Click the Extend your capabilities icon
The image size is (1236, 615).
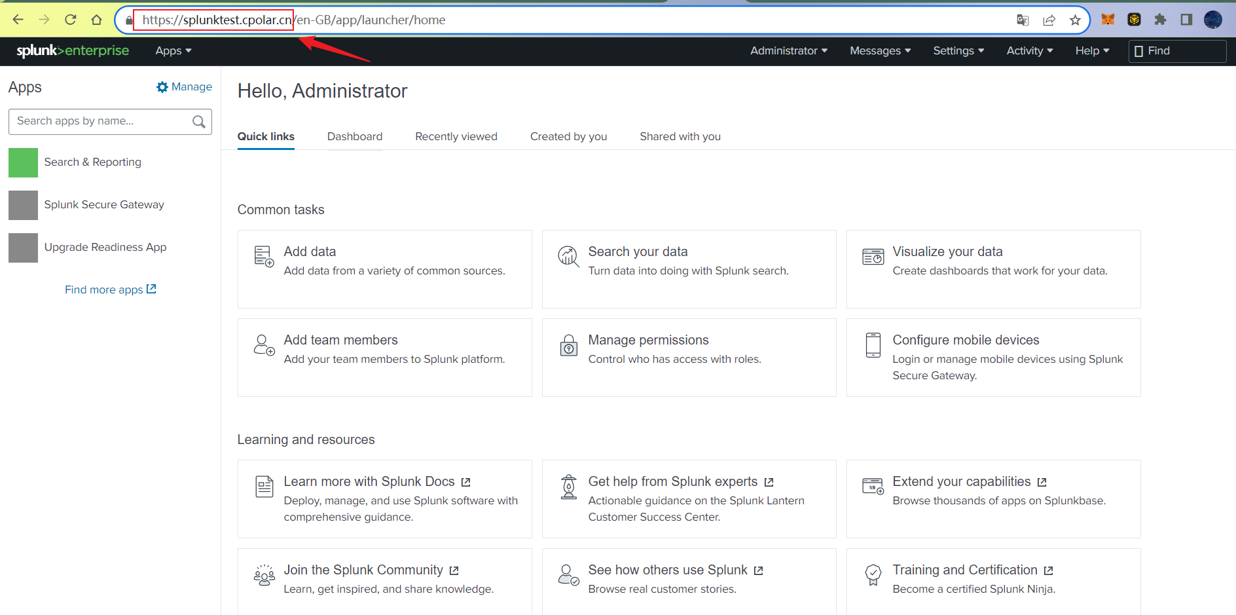[873, 486]
